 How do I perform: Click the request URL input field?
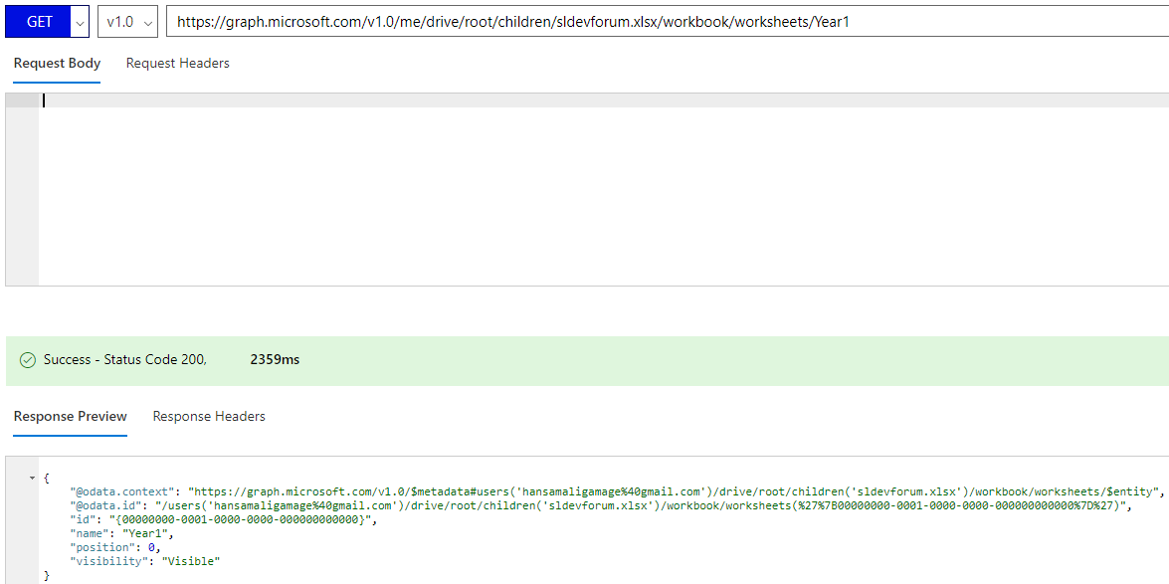tap(668, 22)
